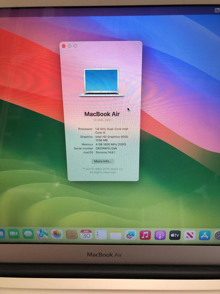The height and width of the screenshot is (294, 220).
Task: Launch Freeform from the Dock
Action: click(x=130, y=235)
